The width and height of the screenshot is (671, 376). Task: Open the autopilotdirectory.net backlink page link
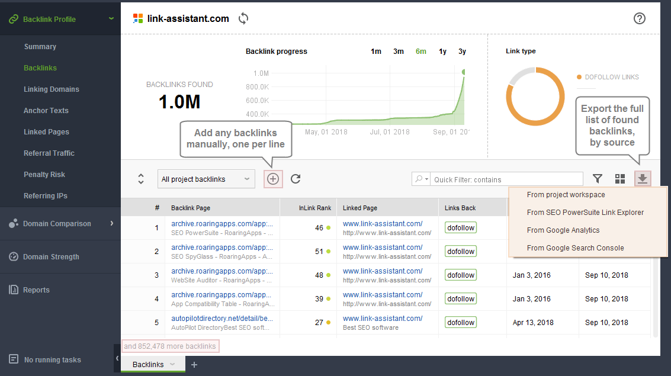(222, 318)
